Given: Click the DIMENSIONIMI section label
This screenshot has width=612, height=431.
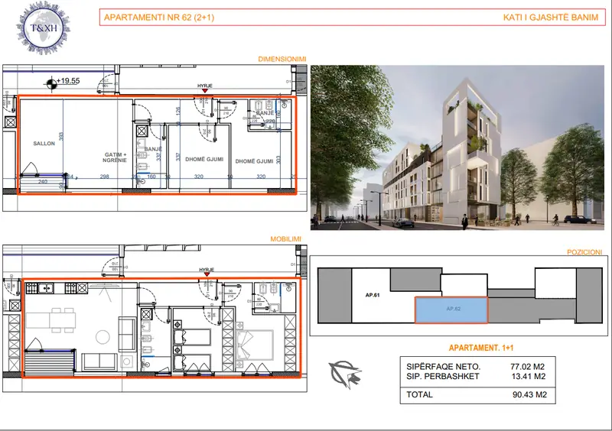Looking at the screenshot, I should click(x=282, y=60).
